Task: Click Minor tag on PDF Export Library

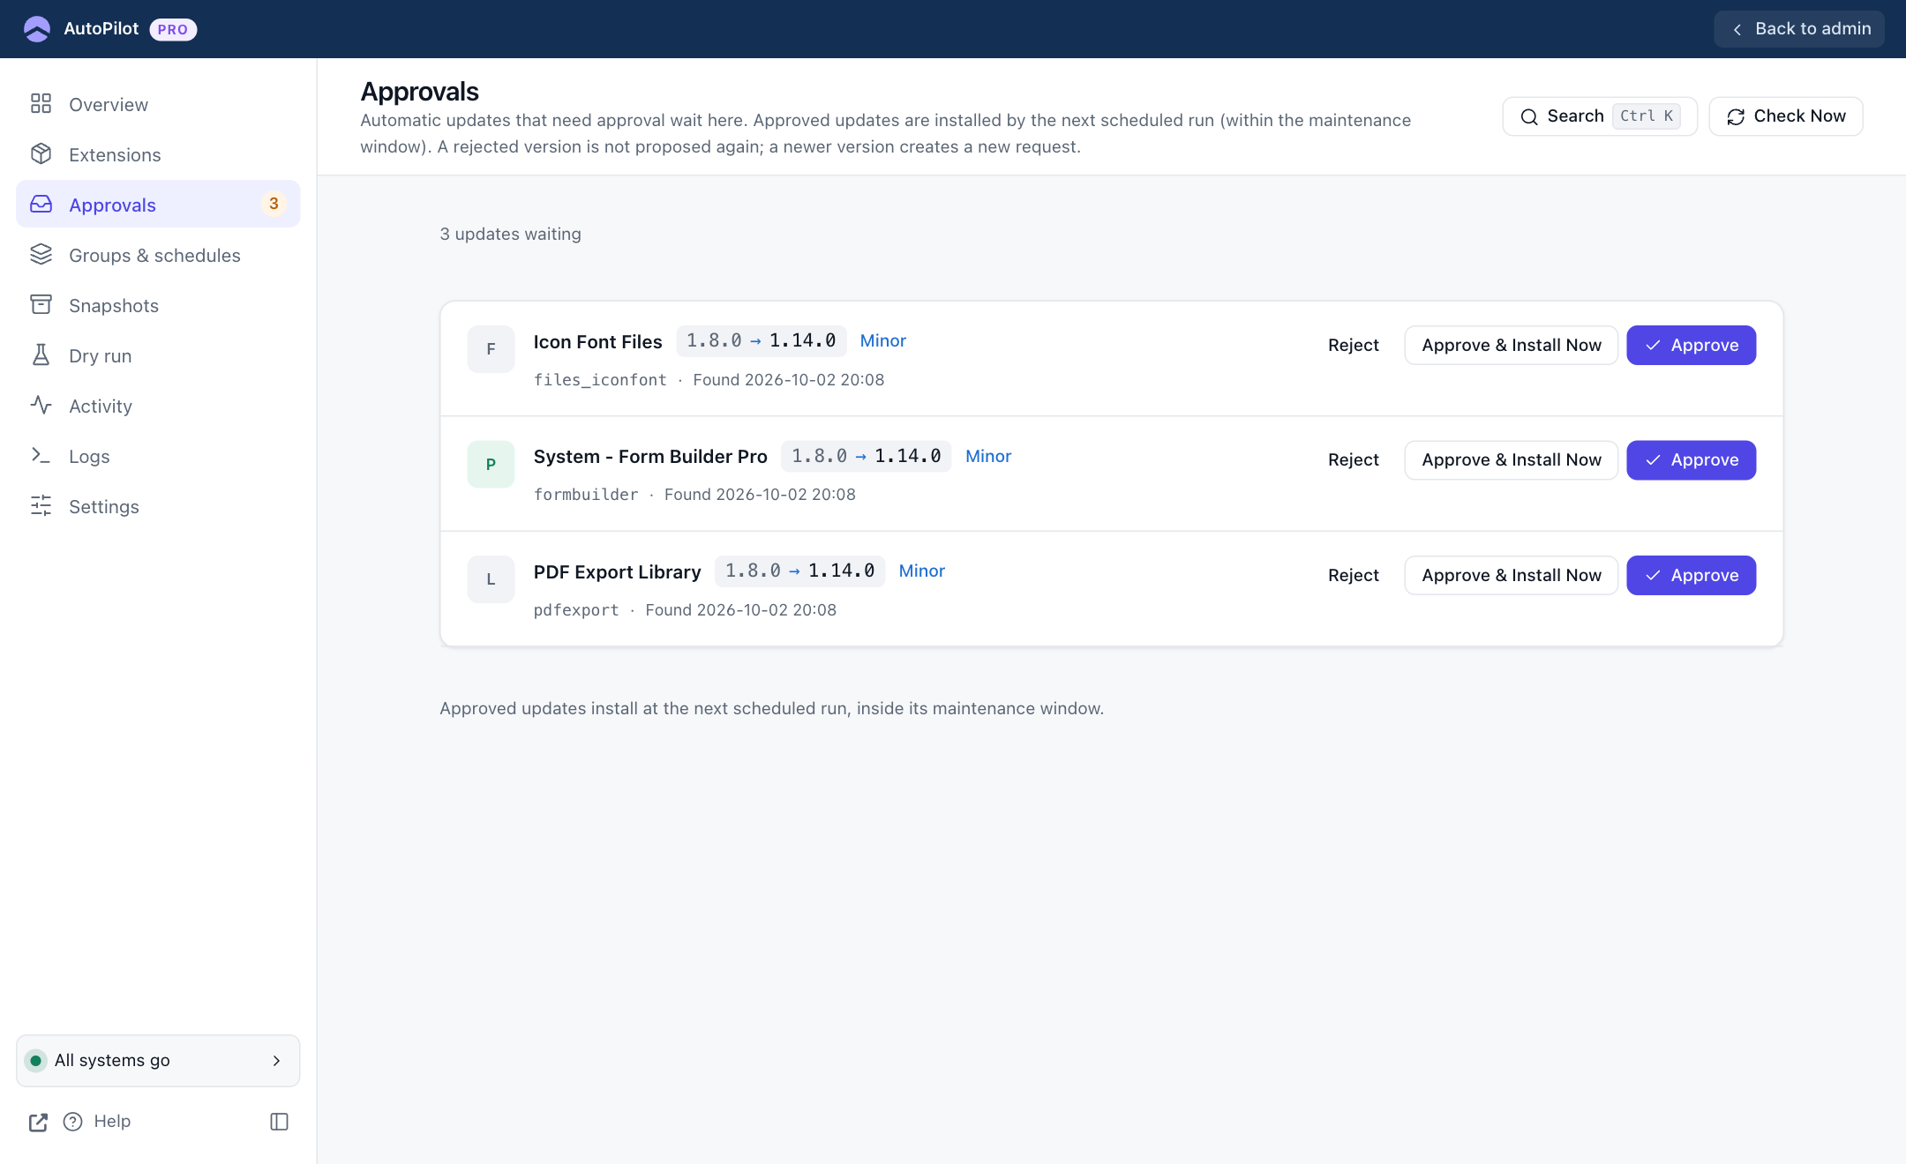Action: 921,571
